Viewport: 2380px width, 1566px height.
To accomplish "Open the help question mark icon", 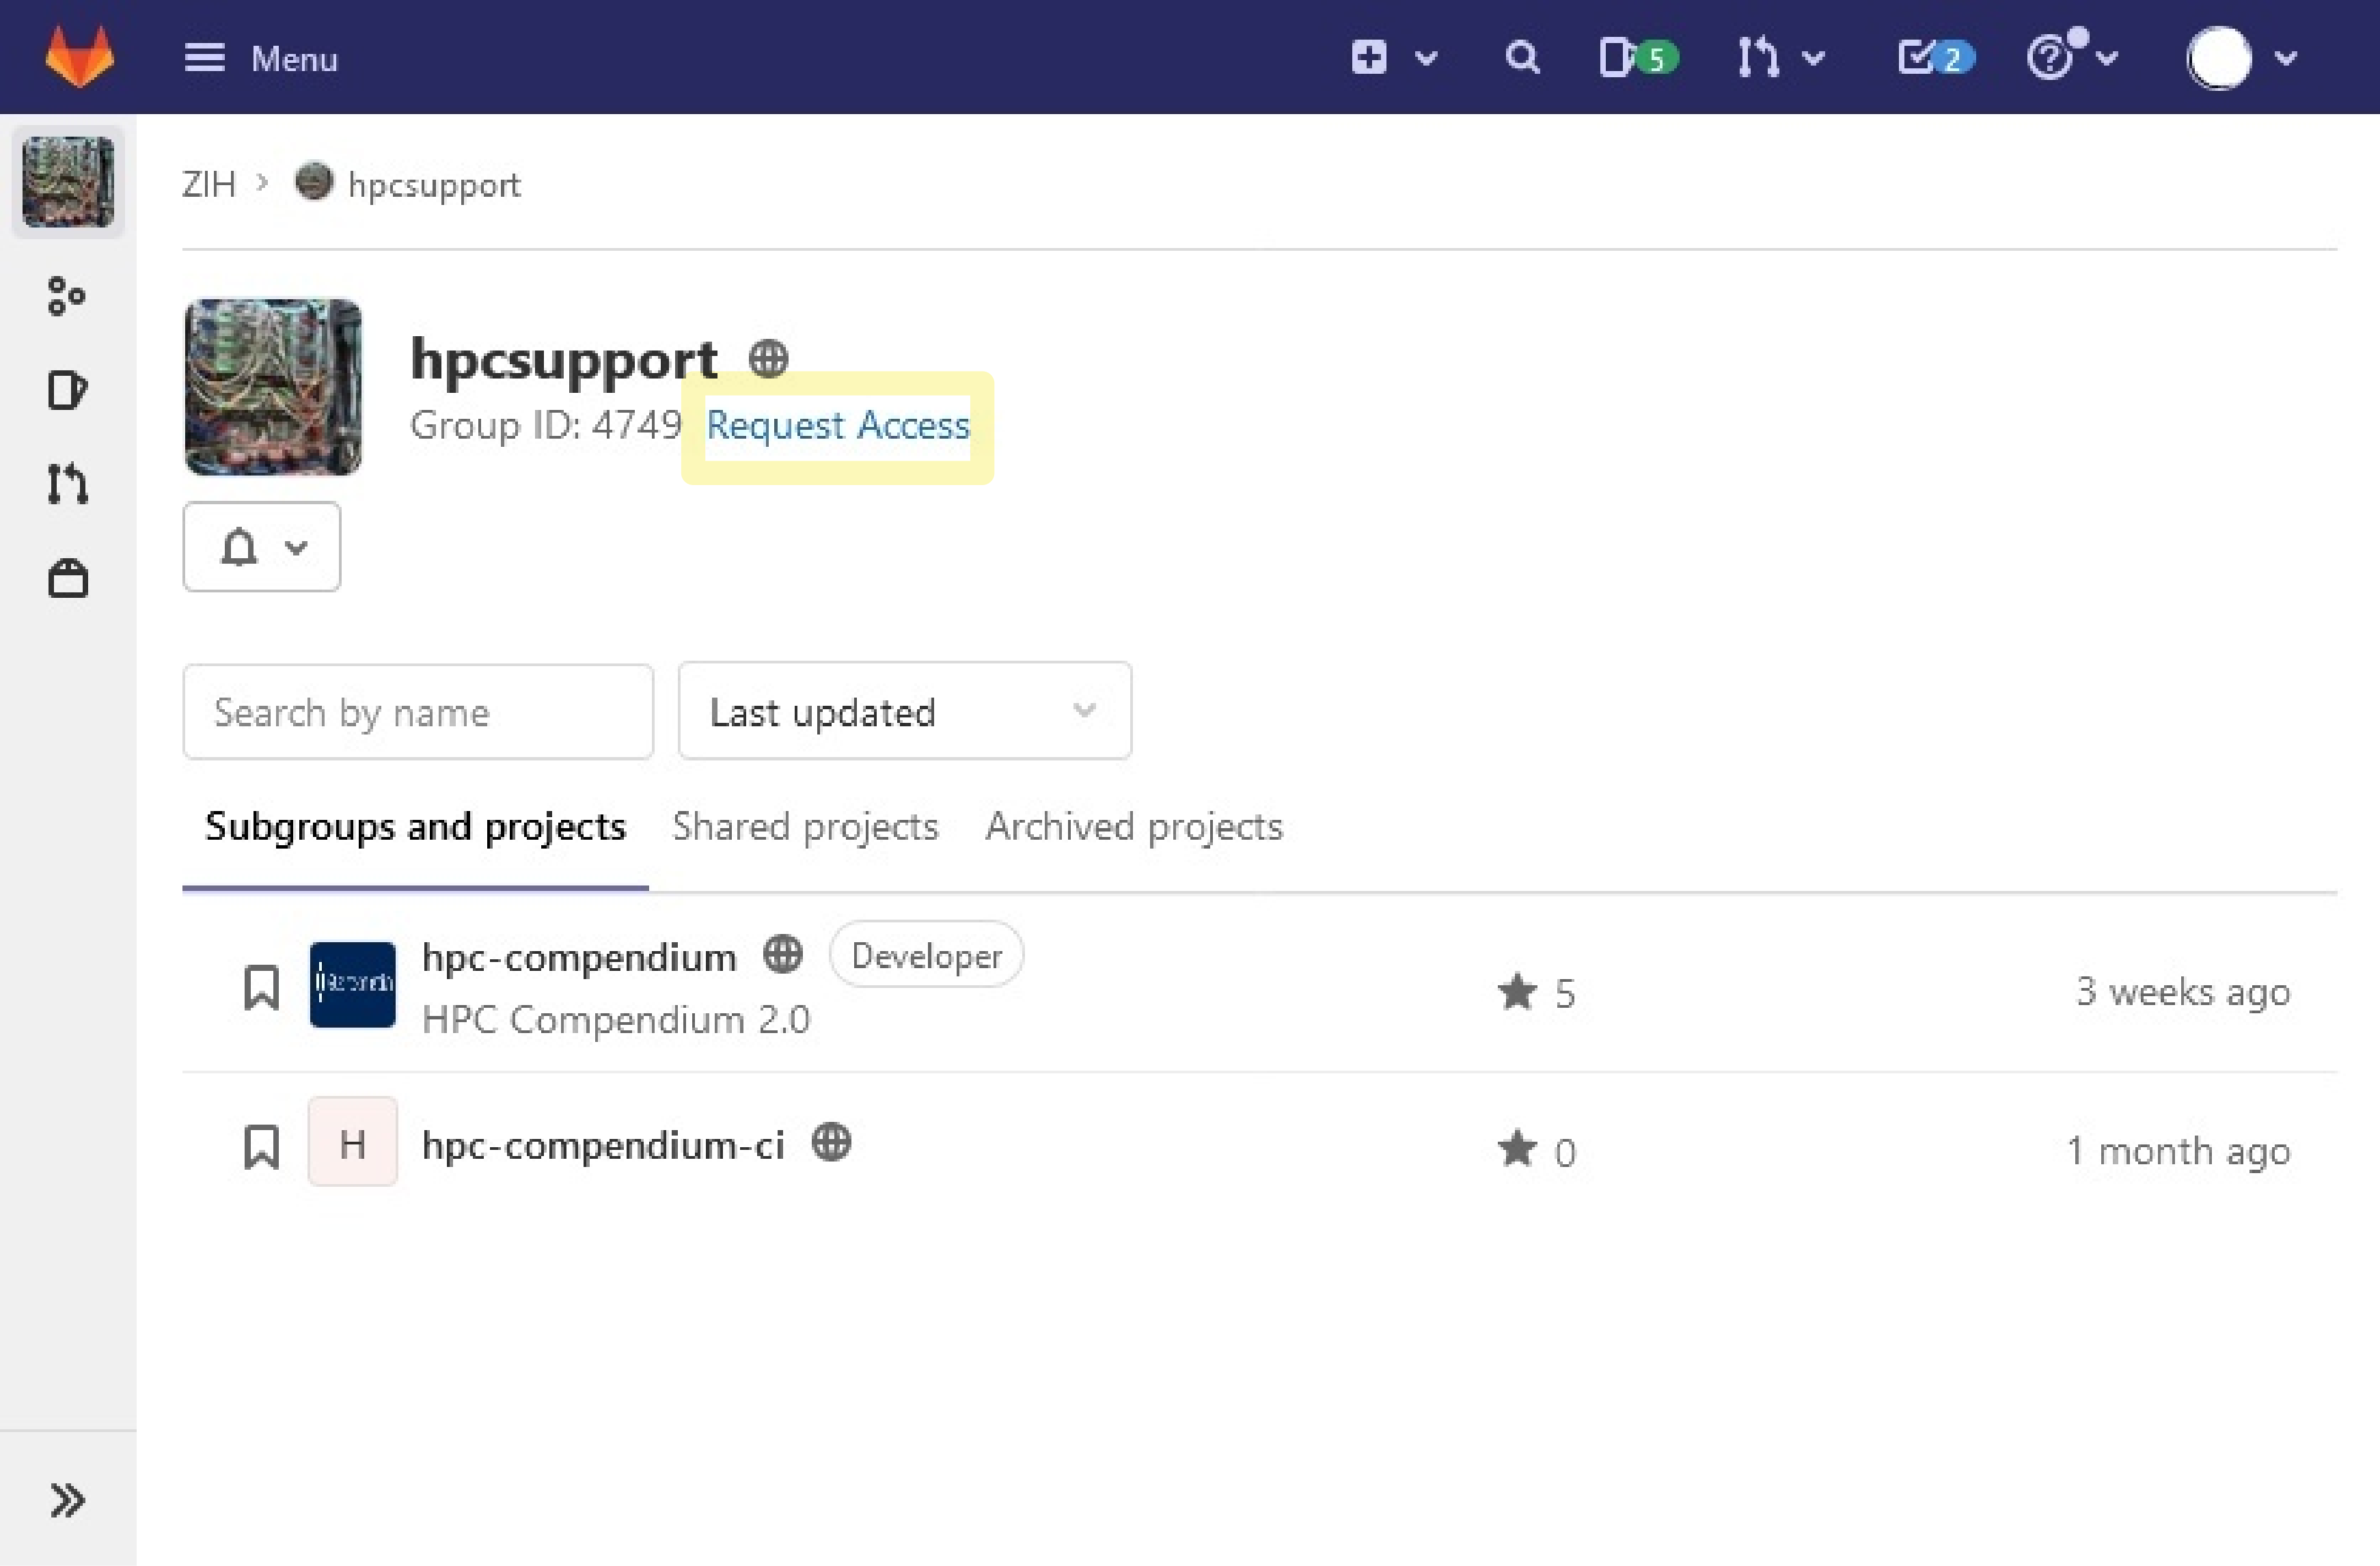I will 2049,57.
